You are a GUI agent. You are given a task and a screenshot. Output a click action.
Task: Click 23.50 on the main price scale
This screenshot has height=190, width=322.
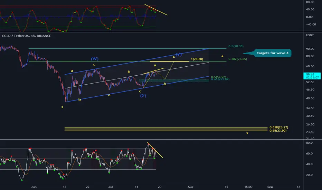[310, 132]
